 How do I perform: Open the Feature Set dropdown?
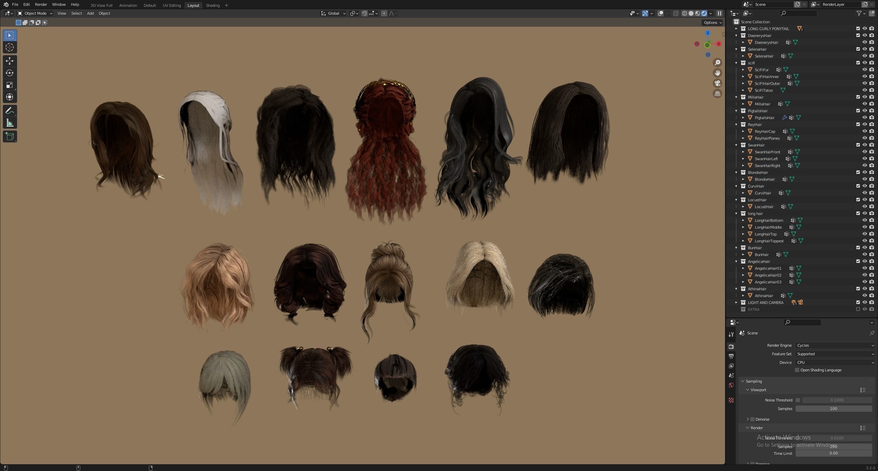pyautogui.click(x=835, y=354)
